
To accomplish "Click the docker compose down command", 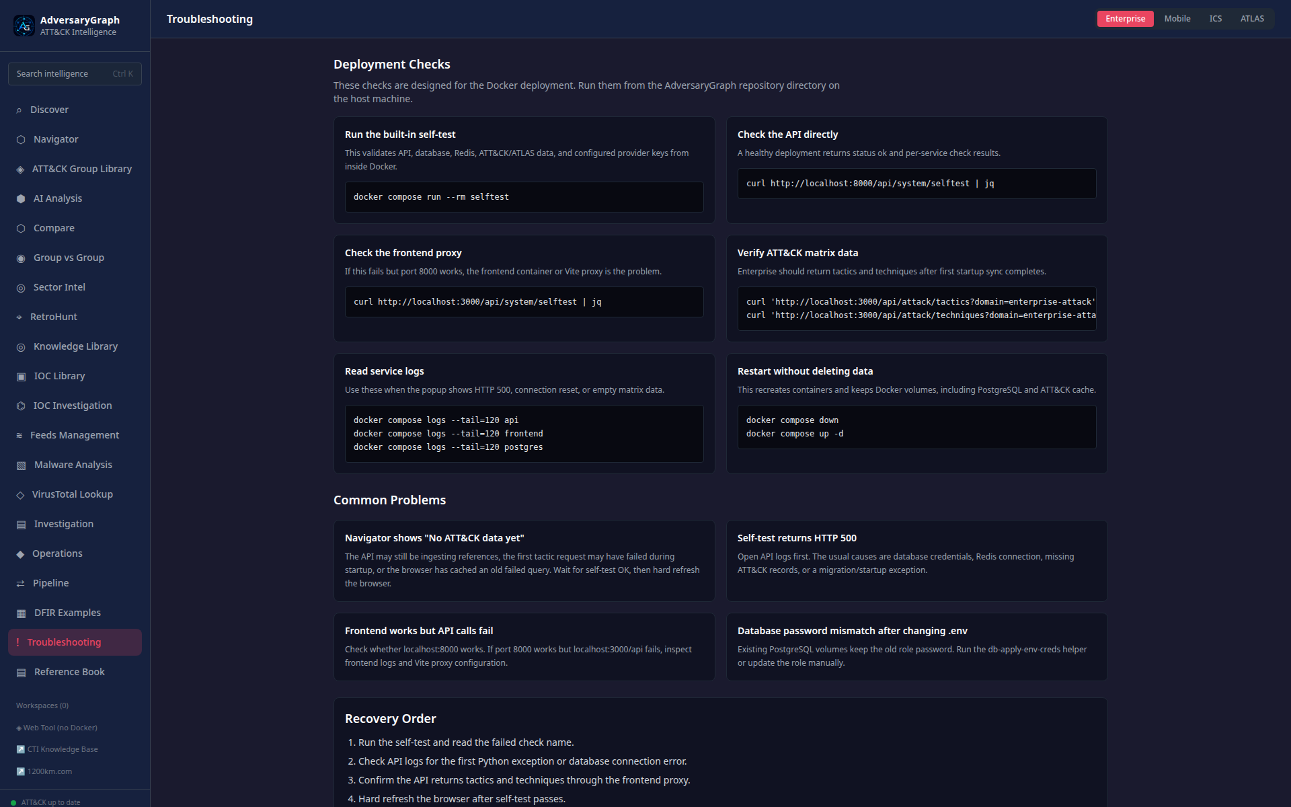I will 792,420.
